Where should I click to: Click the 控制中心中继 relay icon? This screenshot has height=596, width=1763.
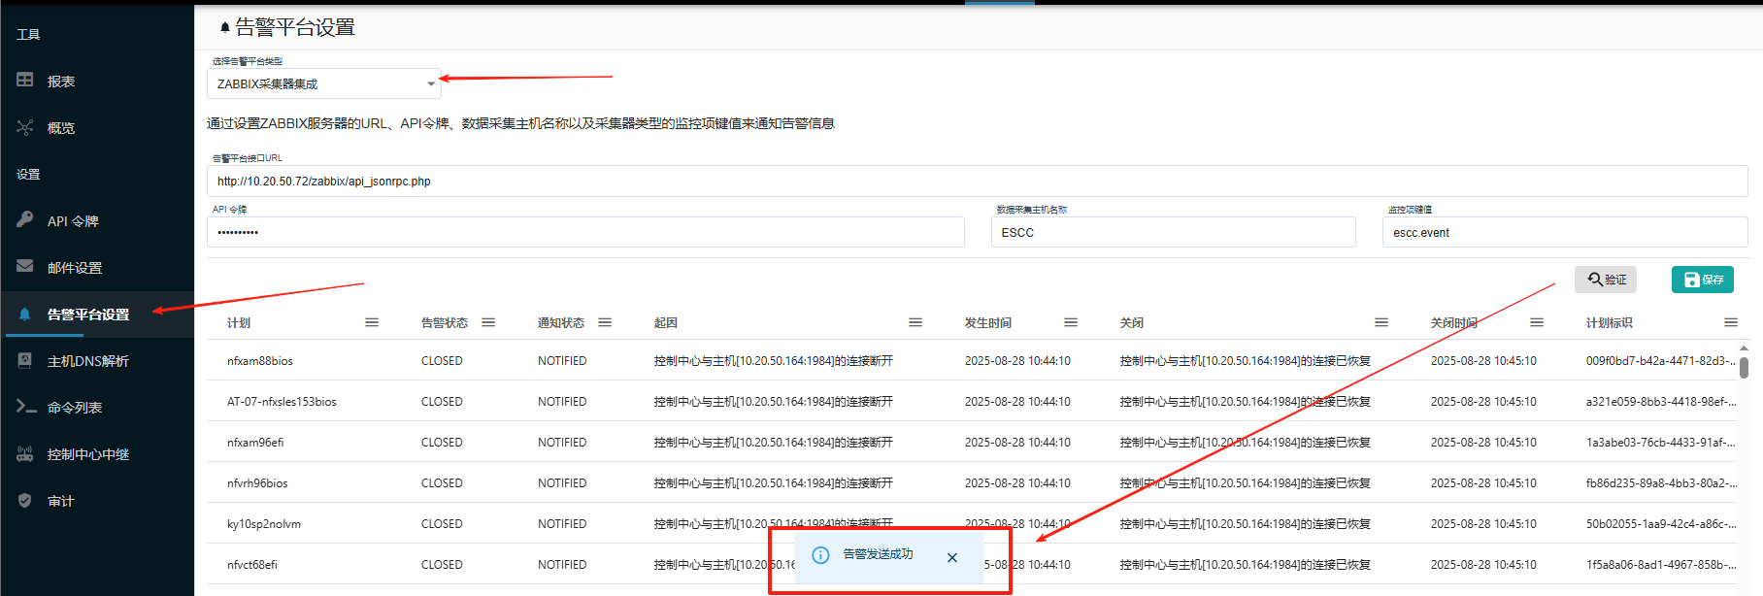tap(25, 453)
